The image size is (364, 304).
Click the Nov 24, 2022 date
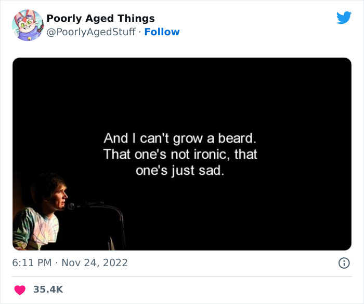(x=94, y=263)
